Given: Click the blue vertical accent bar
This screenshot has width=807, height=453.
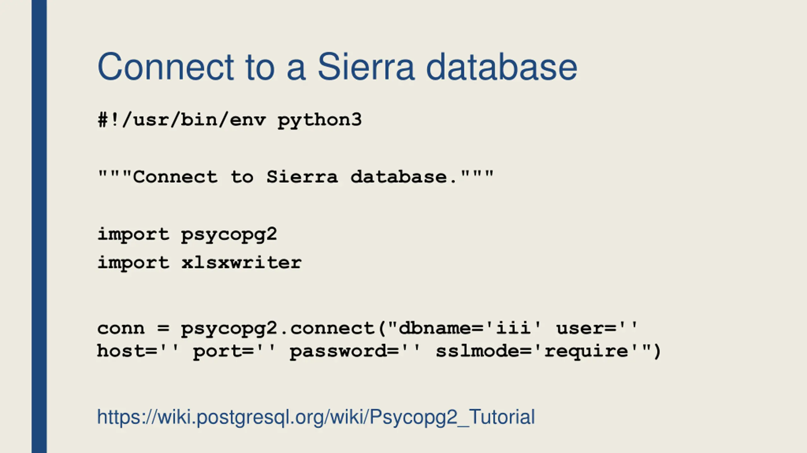Looking at the screenshot, I should pyautogui.click(x=39, y=226).
